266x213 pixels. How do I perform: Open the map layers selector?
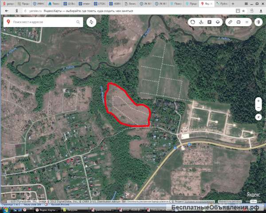point(218,22)
